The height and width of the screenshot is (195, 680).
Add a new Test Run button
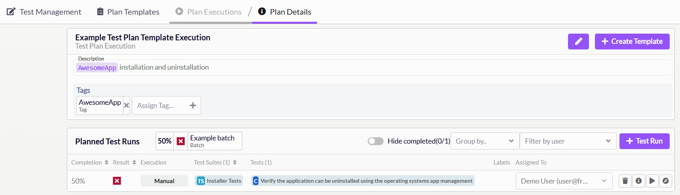click(644, 141)
